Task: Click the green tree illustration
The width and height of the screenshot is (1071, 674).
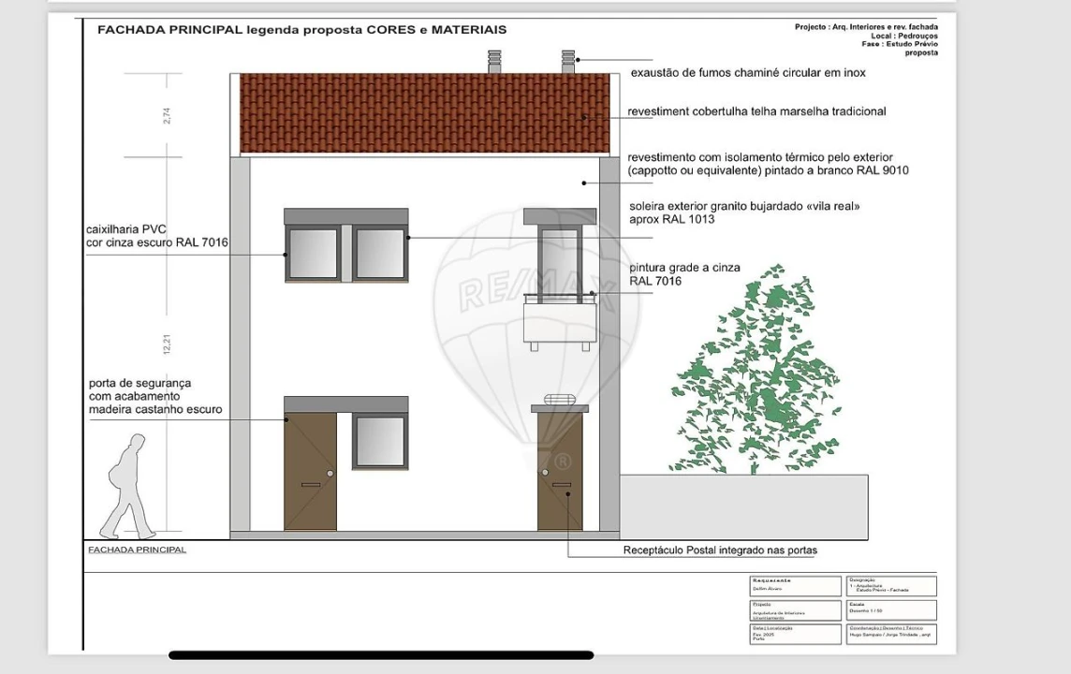Action: (757, 374)
